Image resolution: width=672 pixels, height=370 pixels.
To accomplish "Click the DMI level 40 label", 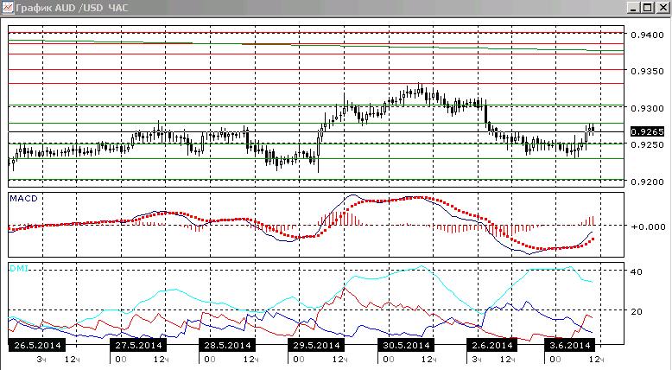I will [637, 271].
